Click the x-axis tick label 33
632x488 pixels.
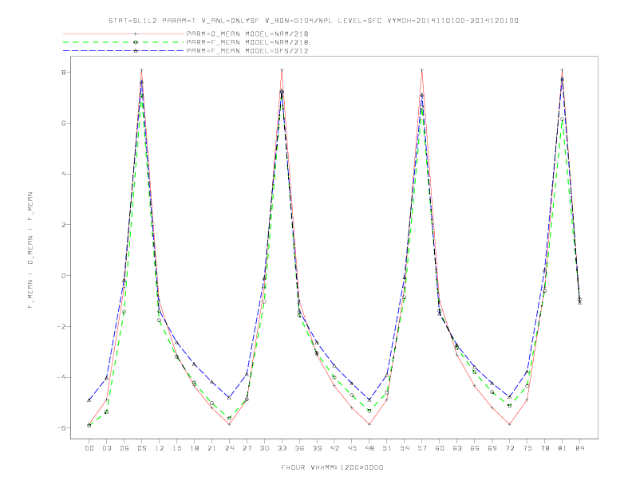[282, 448]
